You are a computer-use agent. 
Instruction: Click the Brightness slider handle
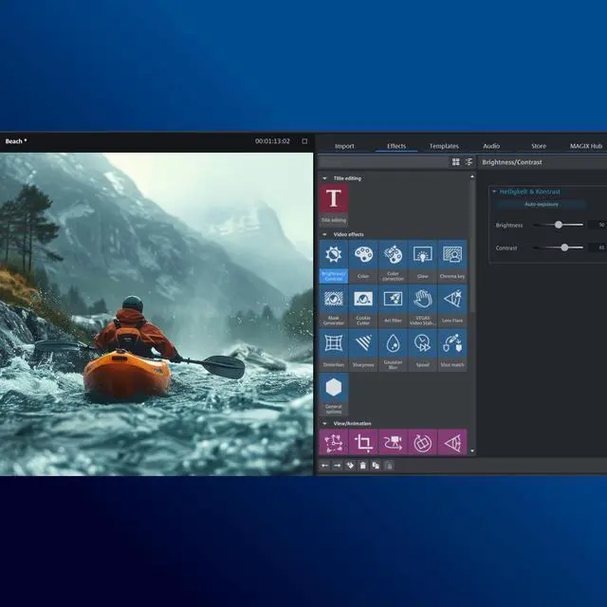[559, 225]
